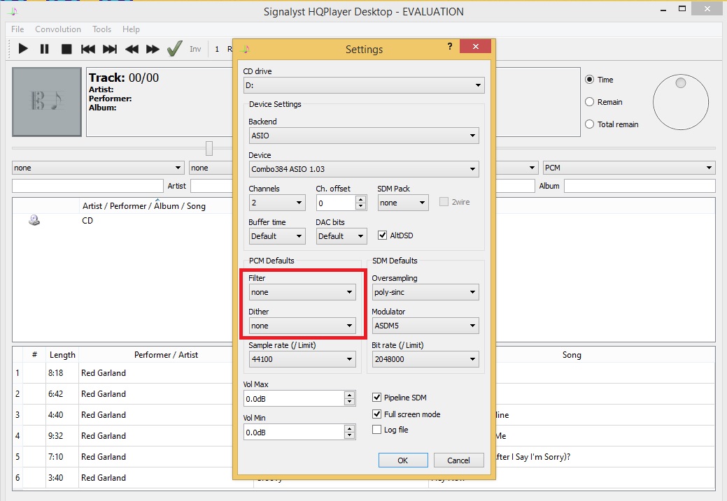Click the track position slider handle

(x=209, y=148)
